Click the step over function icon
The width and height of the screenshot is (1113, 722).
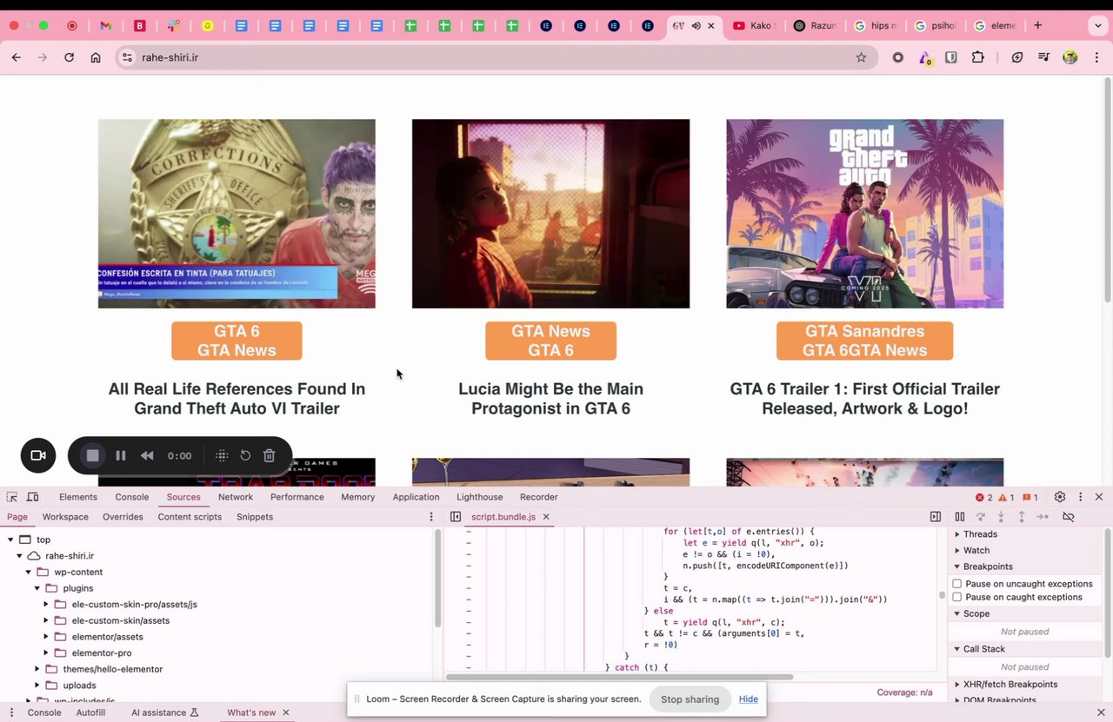tap(981, 517)
